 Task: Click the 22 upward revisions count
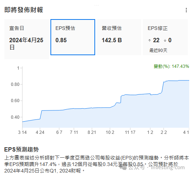tap(156, 40)
